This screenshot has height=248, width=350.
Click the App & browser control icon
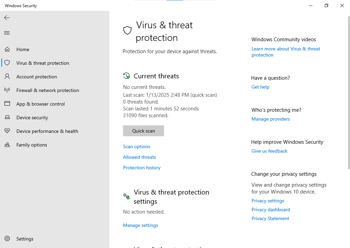pyautogui.click(x=7, y=104)
